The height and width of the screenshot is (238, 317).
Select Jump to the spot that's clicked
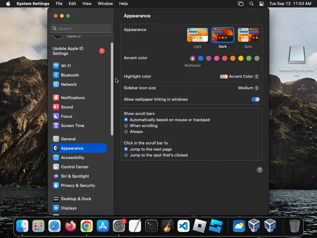point(126,155)
